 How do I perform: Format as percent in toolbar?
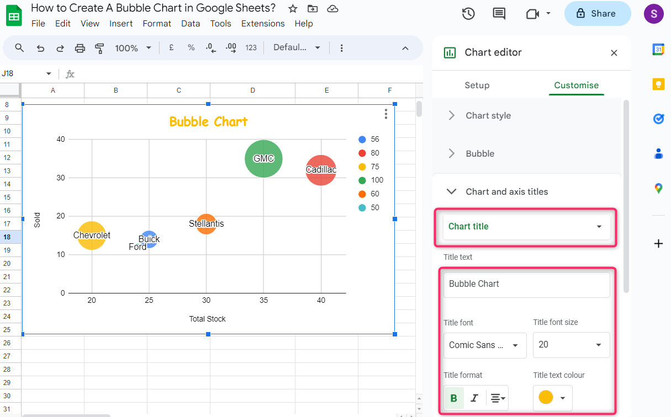pos(191,48)
